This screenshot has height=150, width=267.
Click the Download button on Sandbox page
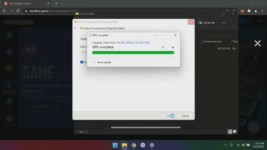point(45,107)
